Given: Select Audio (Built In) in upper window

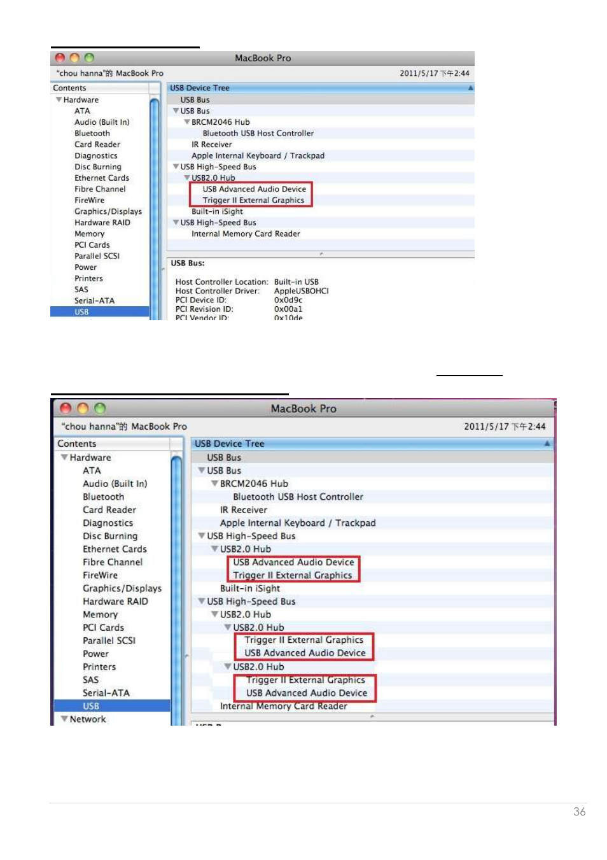Looking at the screenshot, I should tap(102, 122).
